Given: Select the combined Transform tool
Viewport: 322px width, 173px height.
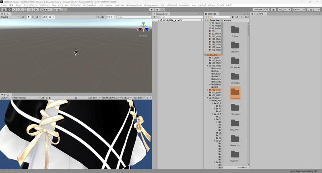Looking at the screenshot, I should (x=31, y=10).
